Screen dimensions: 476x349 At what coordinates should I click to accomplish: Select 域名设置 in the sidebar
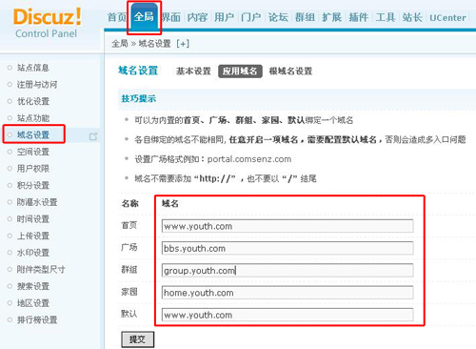[33, 134]
